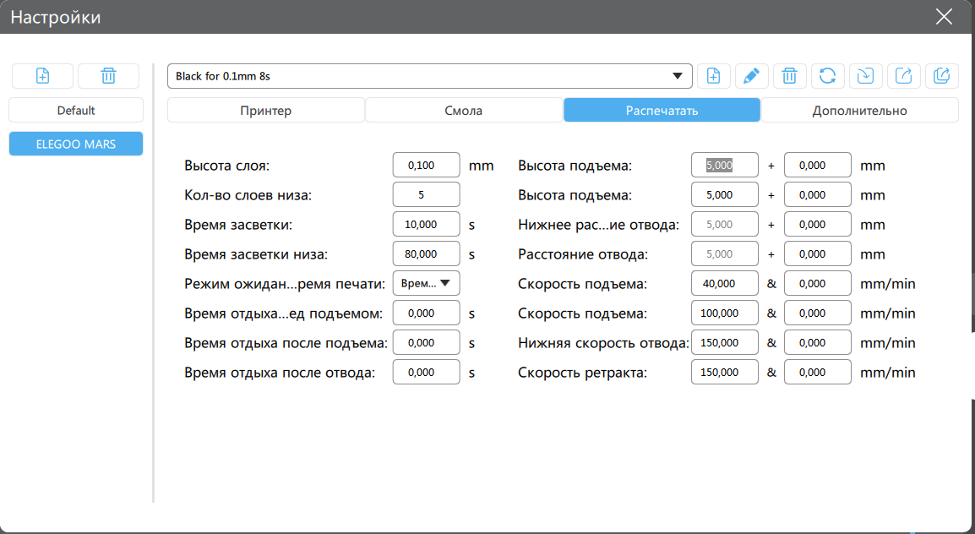Click the Скорость ретракта 150,000 field
The height and width of the screenshot is (534, 975).
point(724,372)
